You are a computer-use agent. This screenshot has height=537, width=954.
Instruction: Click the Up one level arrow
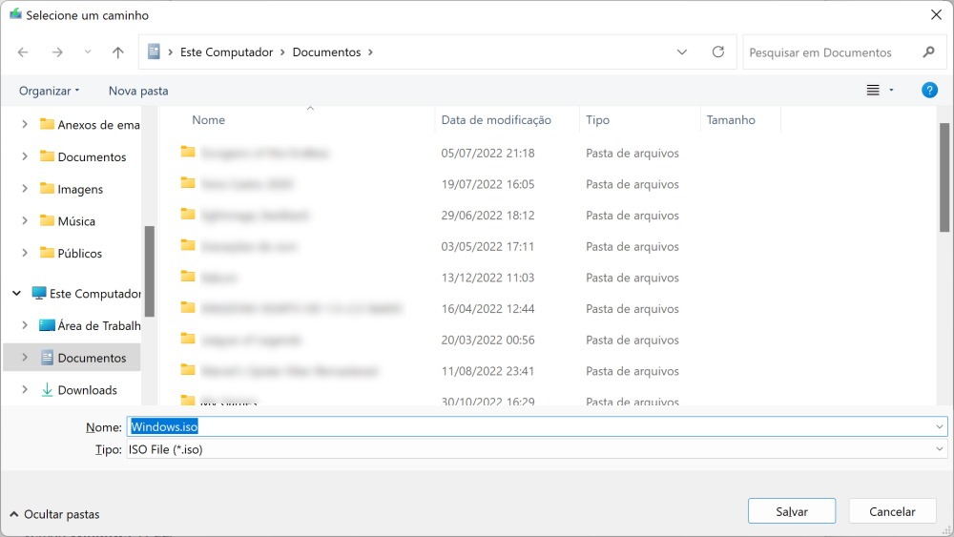117,52
